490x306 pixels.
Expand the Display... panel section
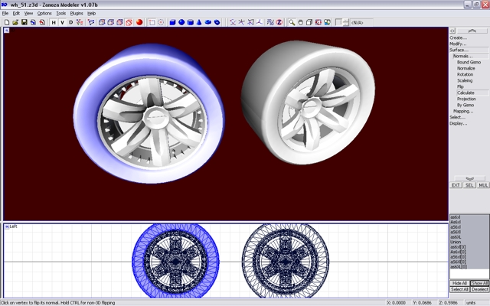pyautogui.click(x=459, y=123)
